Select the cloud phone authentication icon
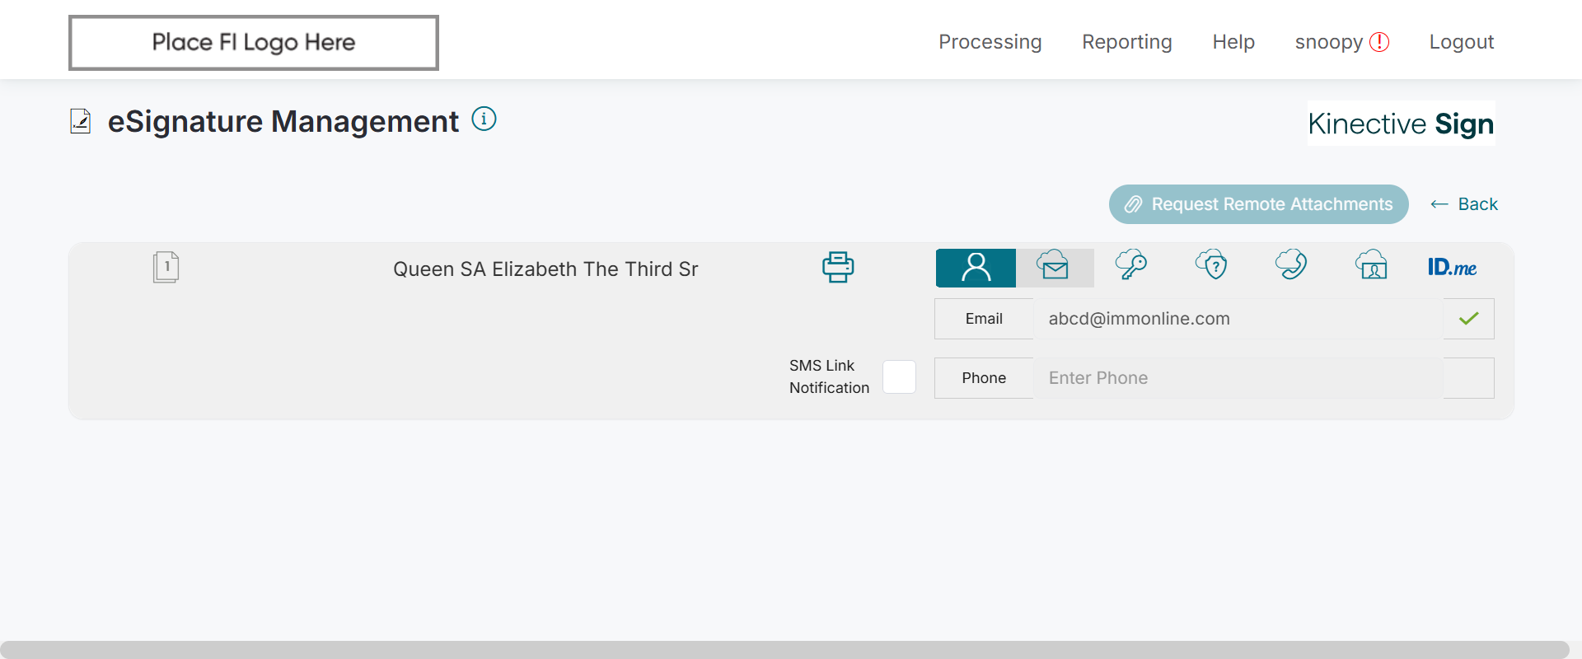This screenshot has height=659, width=1582. click(x=1291, y=266)
